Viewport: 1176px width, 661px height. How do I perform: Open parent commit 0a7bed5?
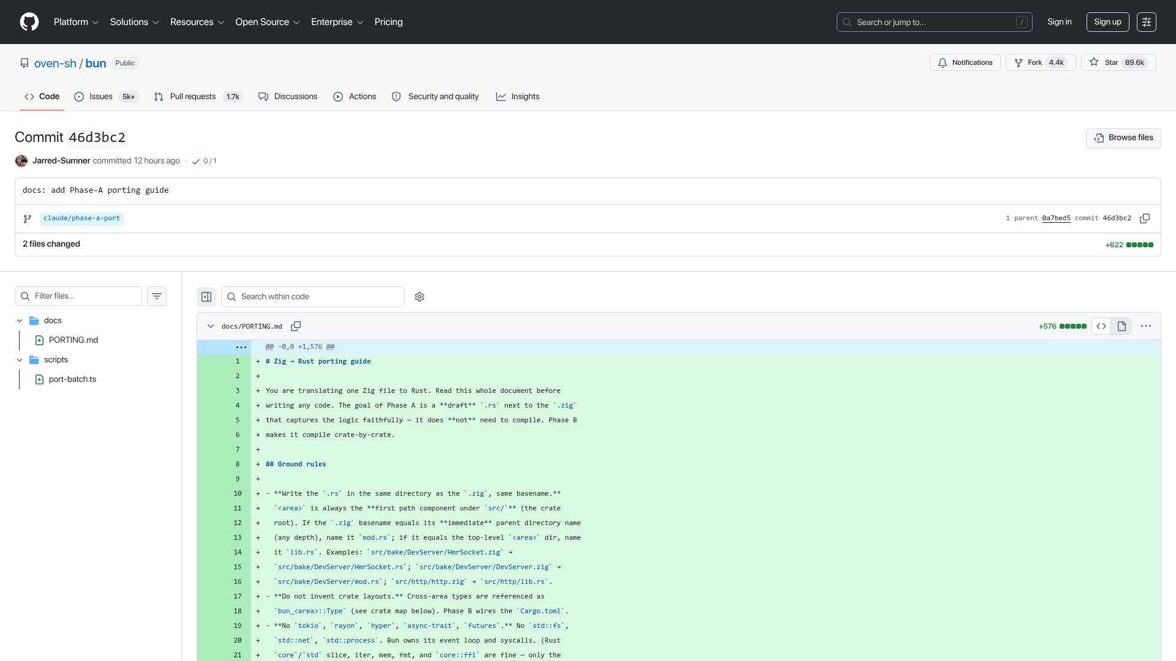[1056, 218]
